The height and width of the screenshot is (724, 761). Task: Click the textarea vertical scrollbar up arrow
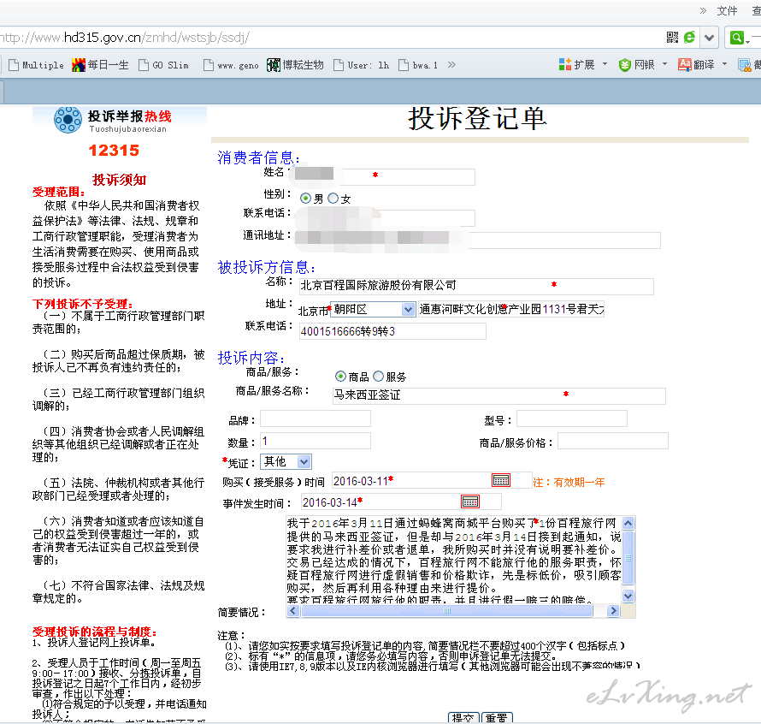(x=628, y=524)
